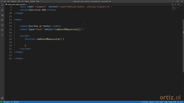
Task: Open the Test beaker view
Action: (2, 35)
